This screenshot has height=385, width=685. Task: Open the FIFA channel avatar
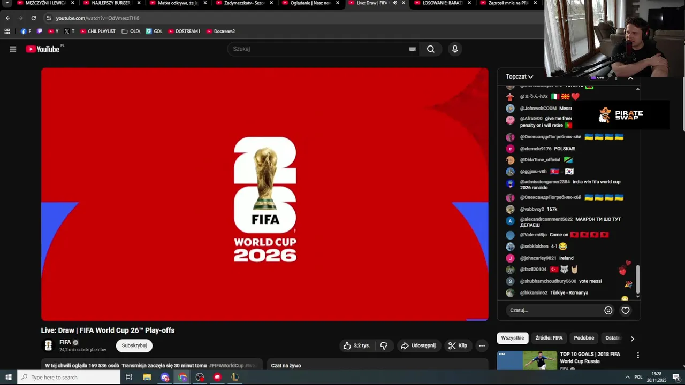tap(48, 345)
